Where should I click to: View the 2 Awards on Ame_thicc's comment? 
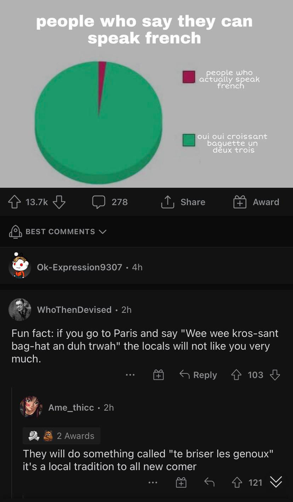(x=62, y=436)
